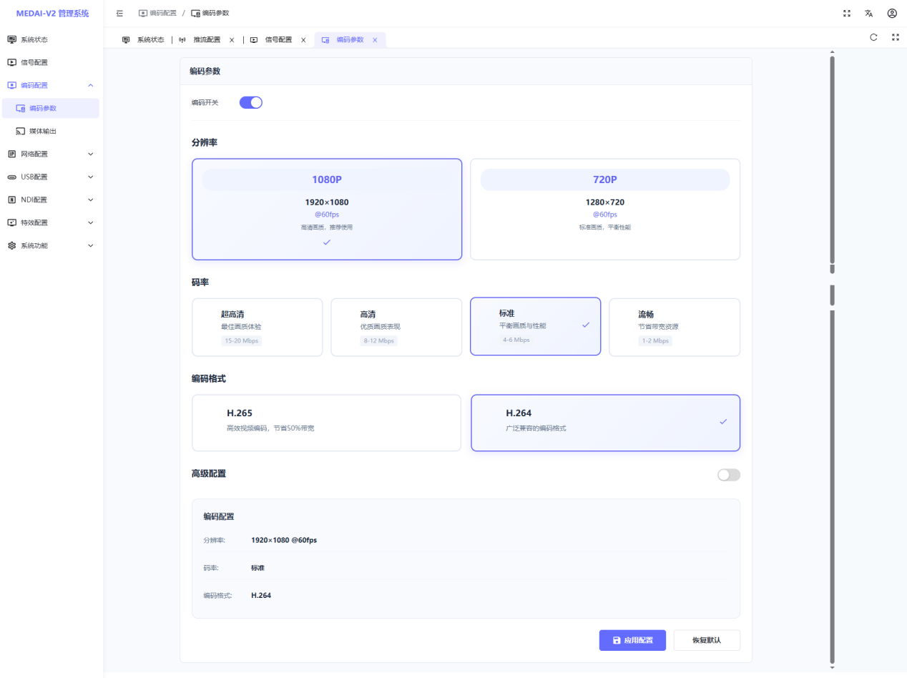The height and width of the screenshot is (678, 907).
Task: Open 信号配置 in the sidebar
Action: (52, 62)
